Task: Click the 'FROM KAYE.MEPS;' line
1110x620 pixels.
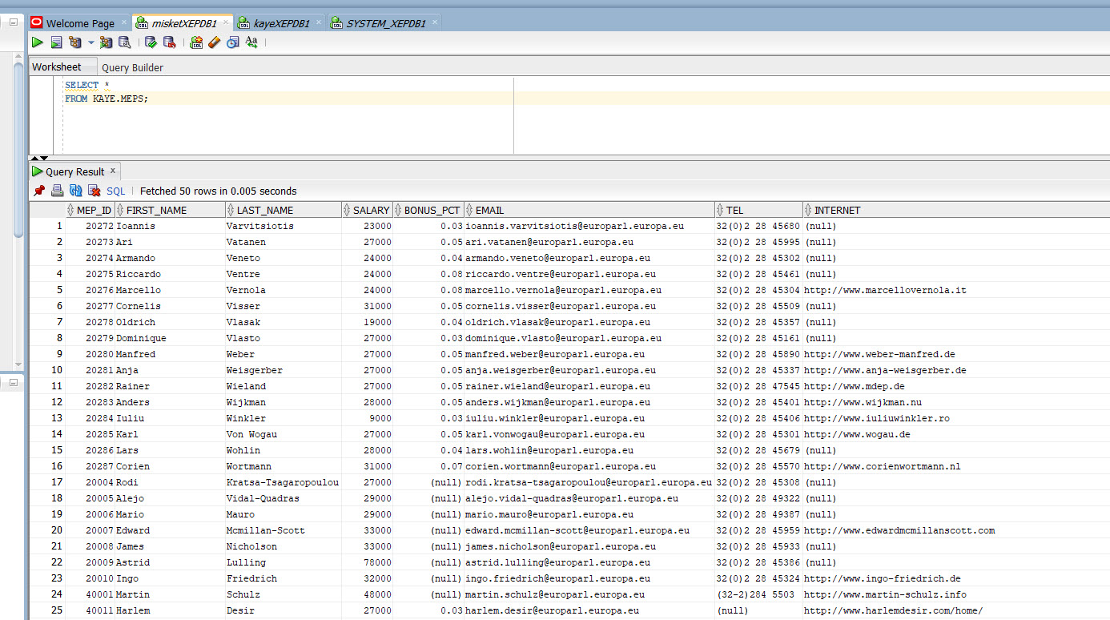Action: tap(107, 99)
